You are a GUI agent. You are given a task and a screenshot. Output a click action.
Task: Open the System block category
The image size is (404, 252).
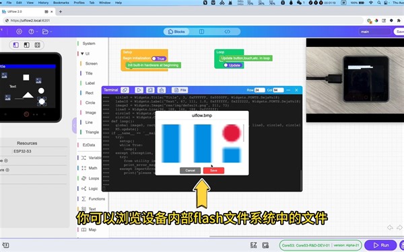pos(89,44)
